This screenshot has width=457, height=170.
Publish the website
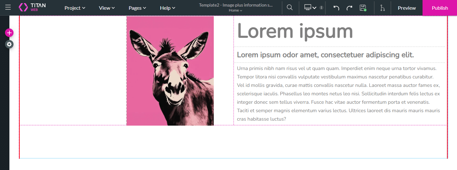click(x=440, y=8)
